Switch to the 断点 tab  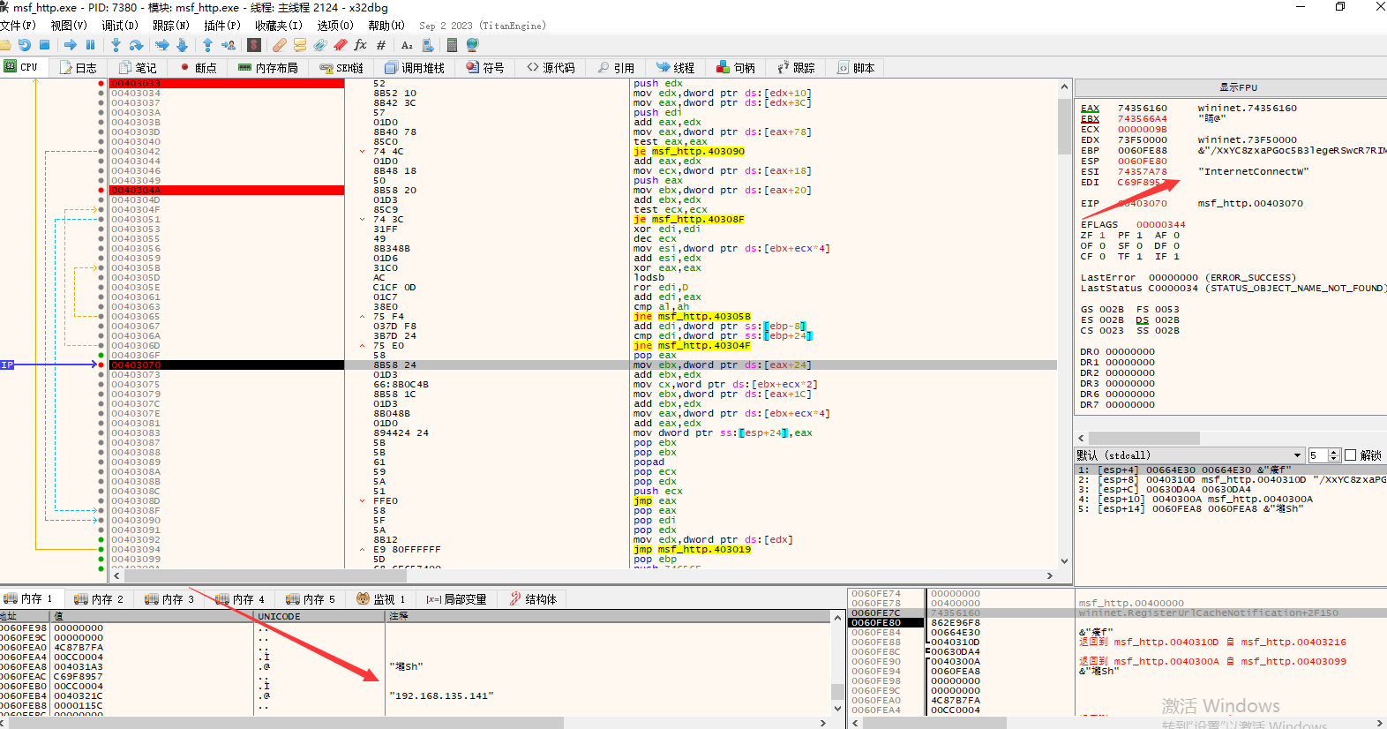(198, 68)
